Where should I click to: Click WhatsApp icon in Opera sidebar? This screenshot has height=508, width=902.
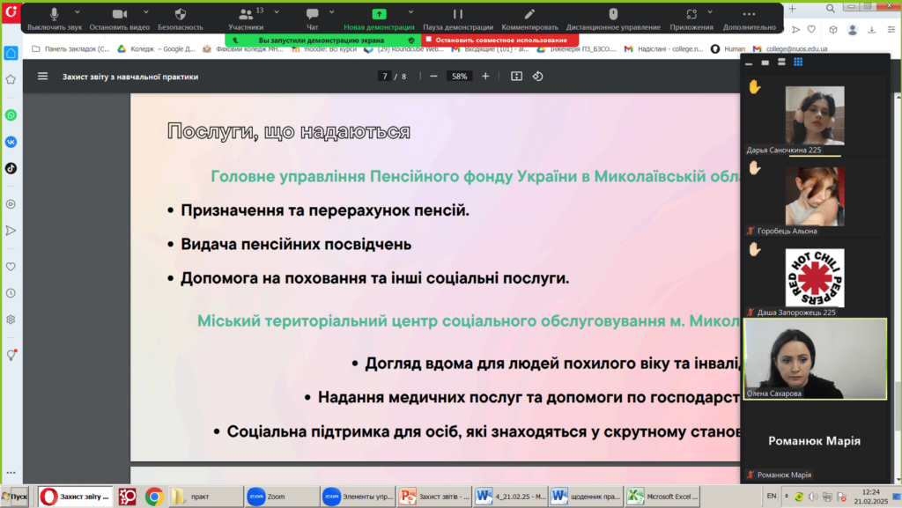pyautogui.click(x=11, y=115)
